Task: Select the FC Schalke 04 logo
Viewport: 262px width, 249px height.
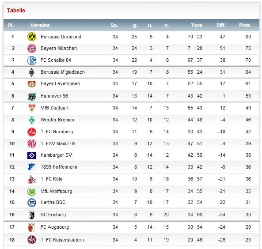Action: pos(32,60)
